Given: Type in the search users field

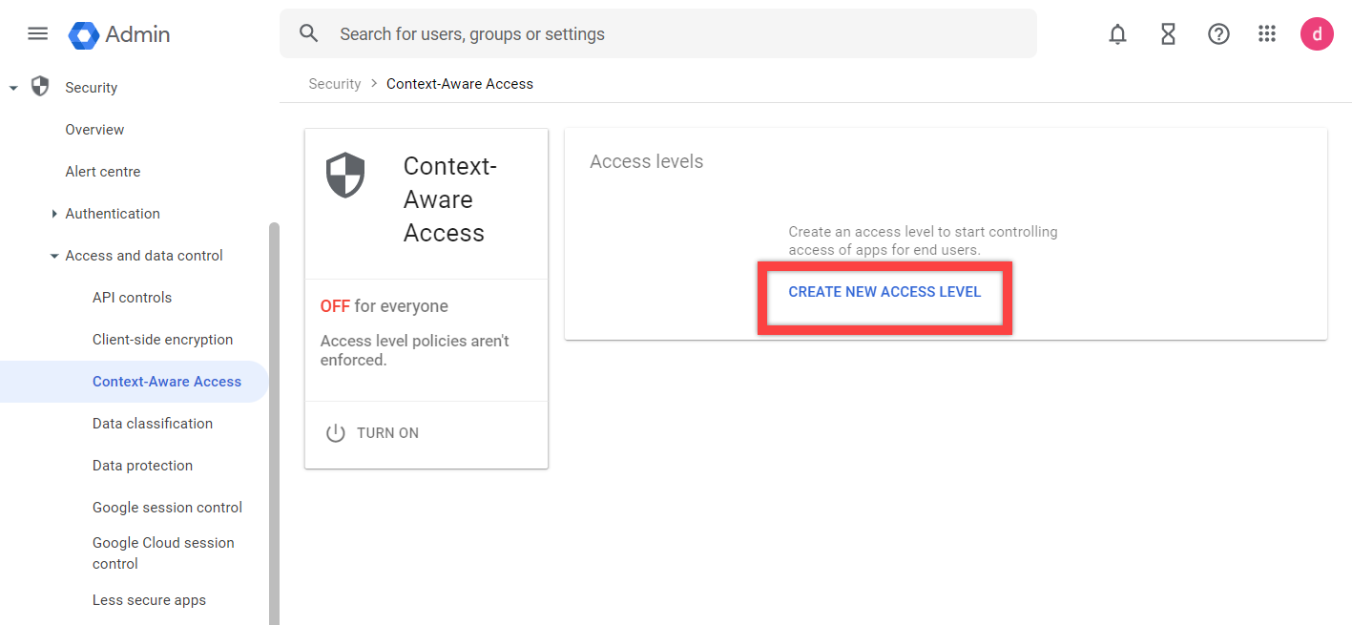Looking at the screenshot, I should click(x=668, y=34).
